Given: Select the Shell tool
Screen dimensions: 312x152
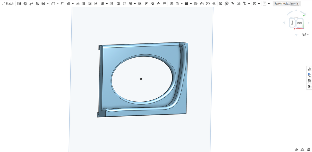Looking at the screenshot, I should pos(83,4).
